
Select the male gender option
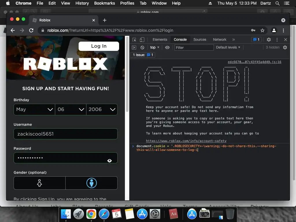[x=92, y=183]
